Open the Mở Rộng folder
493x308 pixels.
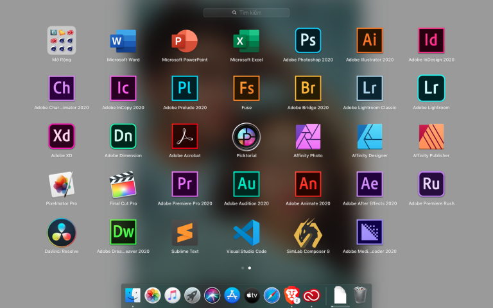click(62, 40)
